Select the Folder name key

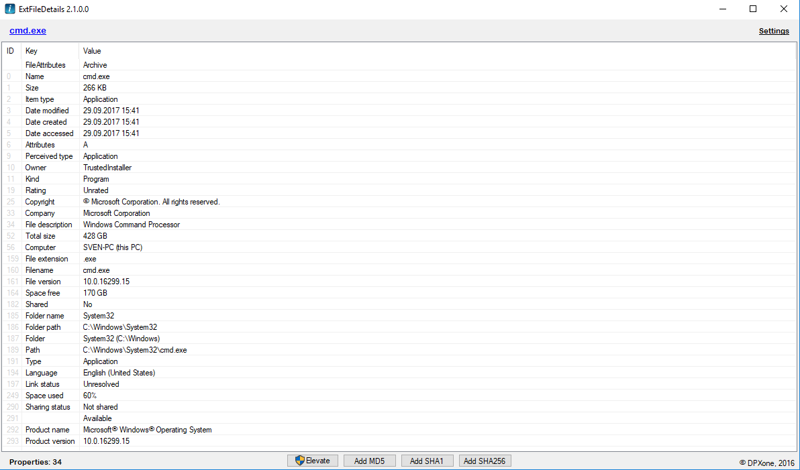click(x=45, y=316)
